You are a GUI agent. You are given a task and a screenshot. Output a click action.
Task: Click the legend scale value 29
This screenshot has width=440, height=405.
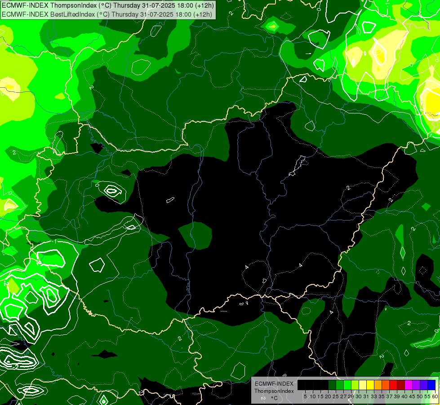pos(351,396)
